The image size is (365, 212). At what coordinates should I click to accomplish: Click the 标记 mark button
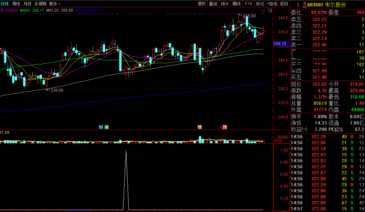tap(260, 4)
